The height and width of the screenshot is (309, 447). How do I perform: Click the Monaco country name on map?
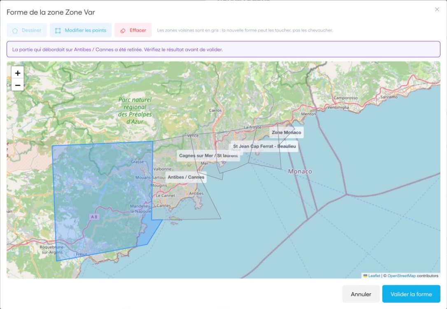[x=300, y=171]
